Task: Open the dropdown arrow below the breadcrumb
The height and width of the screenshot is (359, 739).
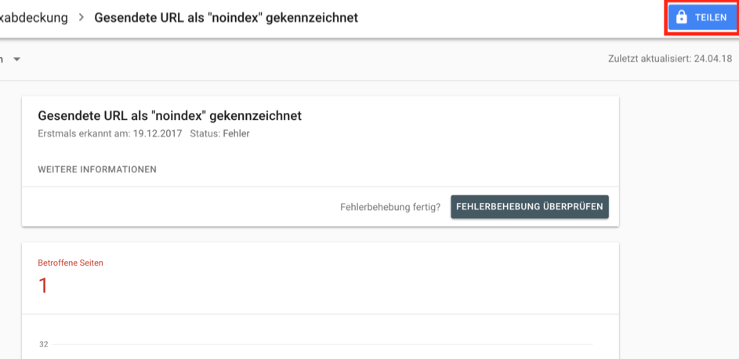Action: pyautogui.click(x=17, y=60)
